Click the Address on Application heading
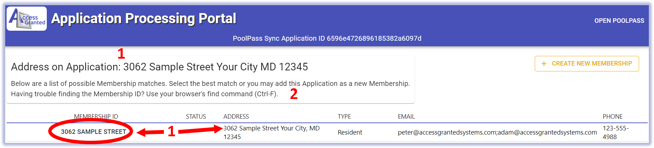The width and height of the screenshot is (654, 148). 159,67
